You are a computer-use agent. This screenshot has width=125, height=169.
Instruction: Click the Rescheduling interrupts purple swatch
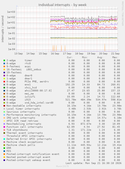(4, 124)
